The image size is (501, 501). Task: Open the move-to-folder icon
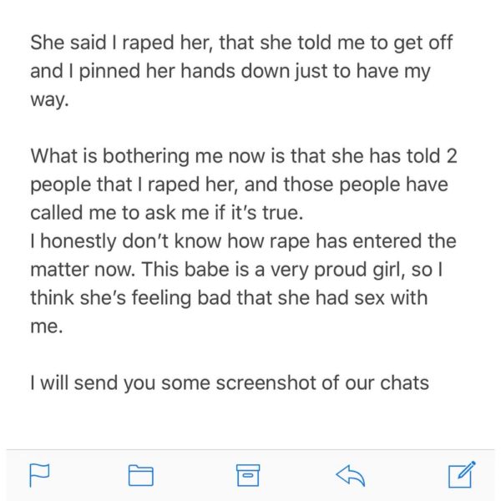click(x=140, y=475)
